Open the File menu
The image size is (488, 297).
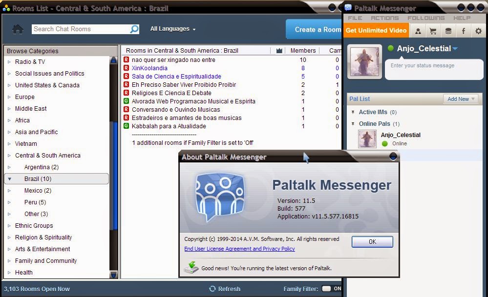click(x=355, y=18)
